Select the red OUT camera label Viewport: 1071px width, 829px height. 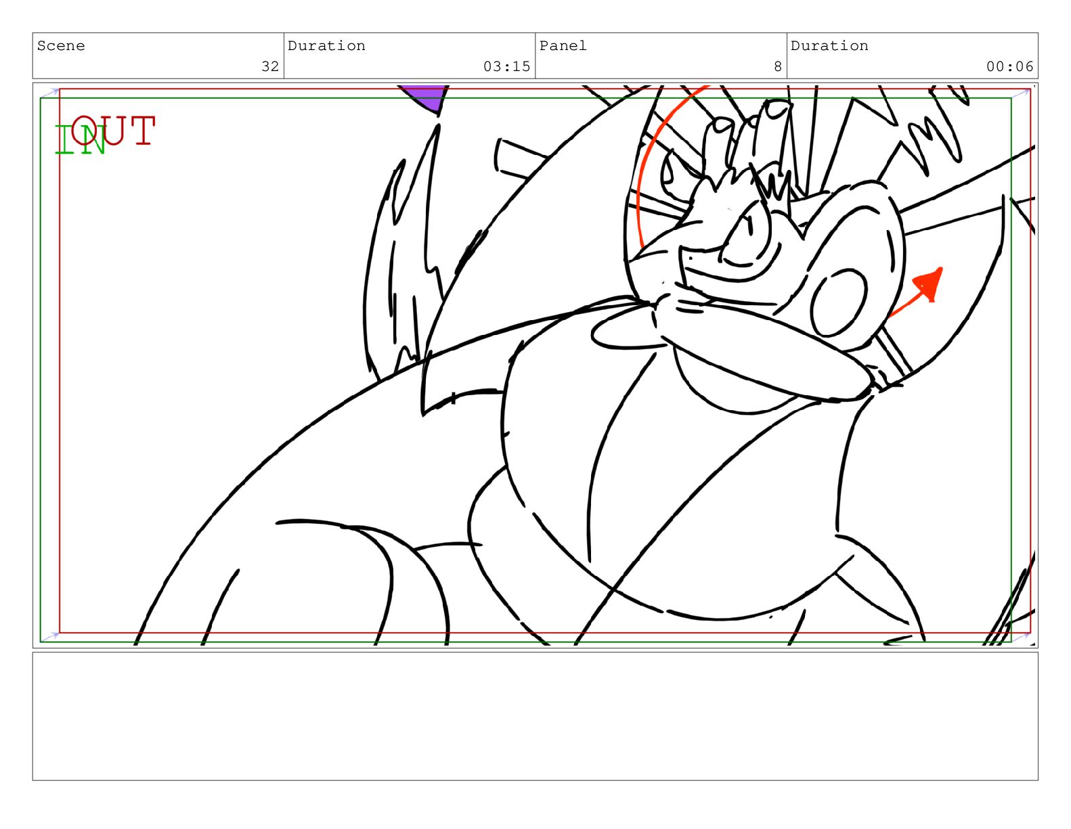pos(114,130)
